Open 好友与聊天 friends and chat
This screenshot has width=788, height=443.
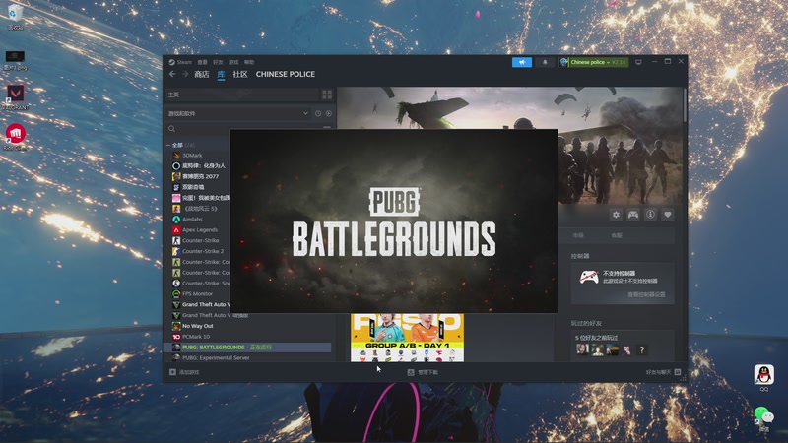[663, 372]
